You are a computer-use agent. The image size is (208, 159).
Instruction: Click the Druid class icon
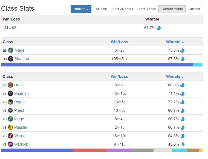pos(10,85)
